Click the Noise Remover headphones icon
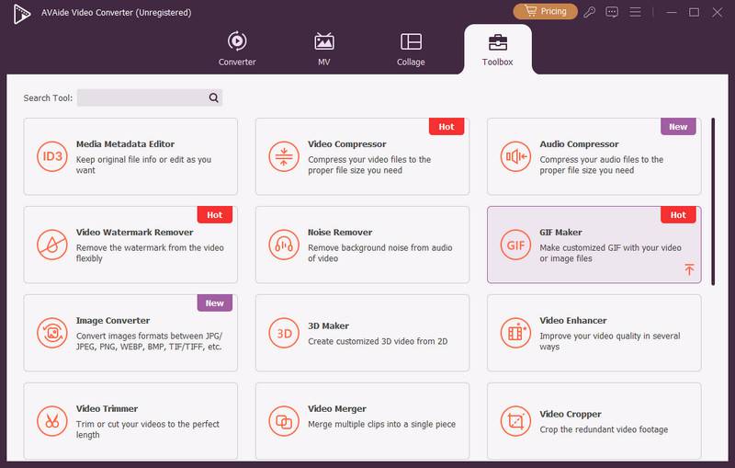 (284, 245)
